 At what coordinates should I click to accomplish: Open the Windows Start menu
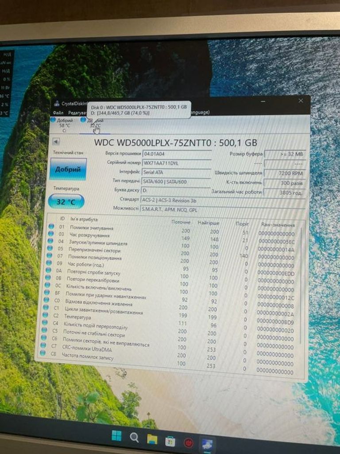[x=116, y=436]
